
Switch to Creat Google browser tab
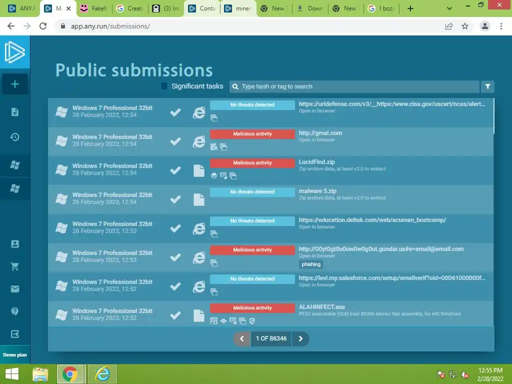pos(130,8)
